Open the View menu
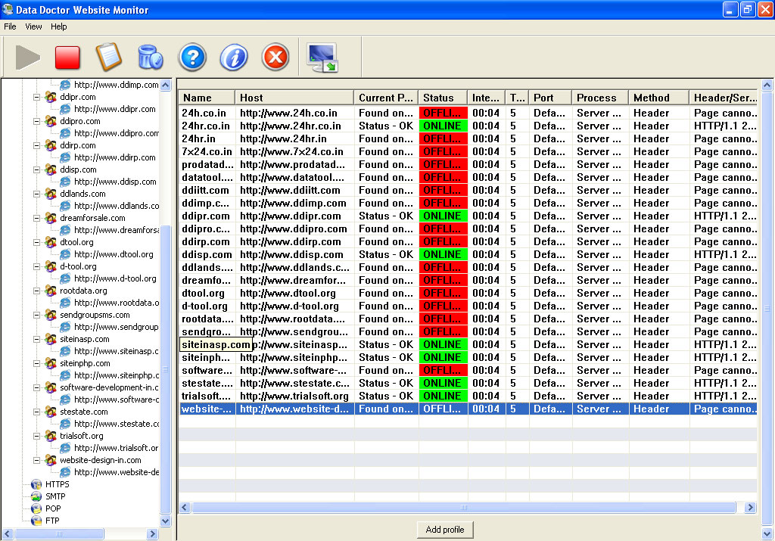 click(33, 26)
